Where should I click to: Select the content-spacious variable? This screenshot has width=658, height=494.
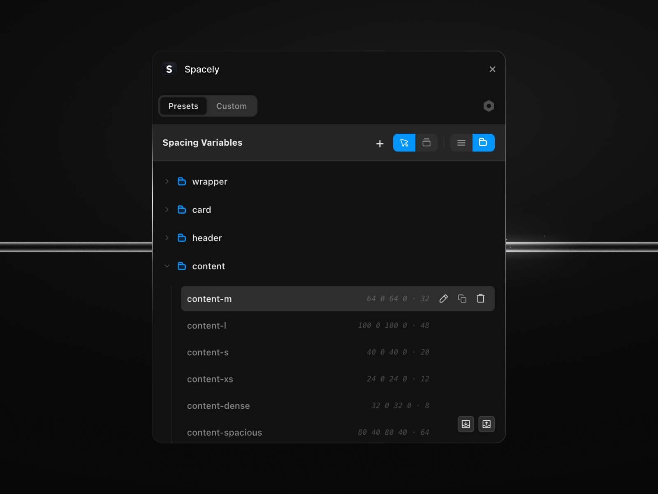[x=225, y=432]
